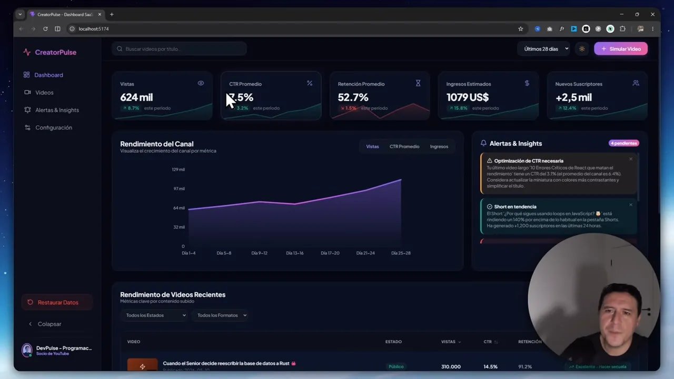
Task: Open the browser side panel icon
Action: (x=57, y=28)
